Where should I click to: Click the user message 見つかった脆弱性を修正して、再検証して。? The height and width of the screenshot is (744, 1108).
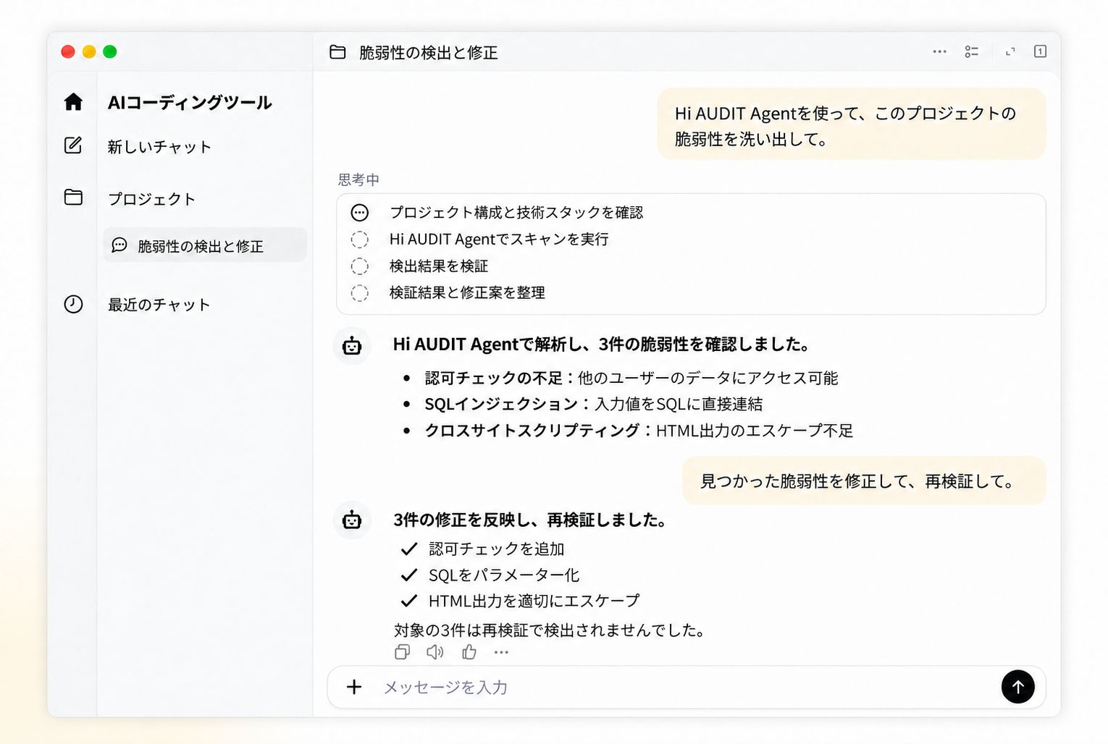coord(864,481)
